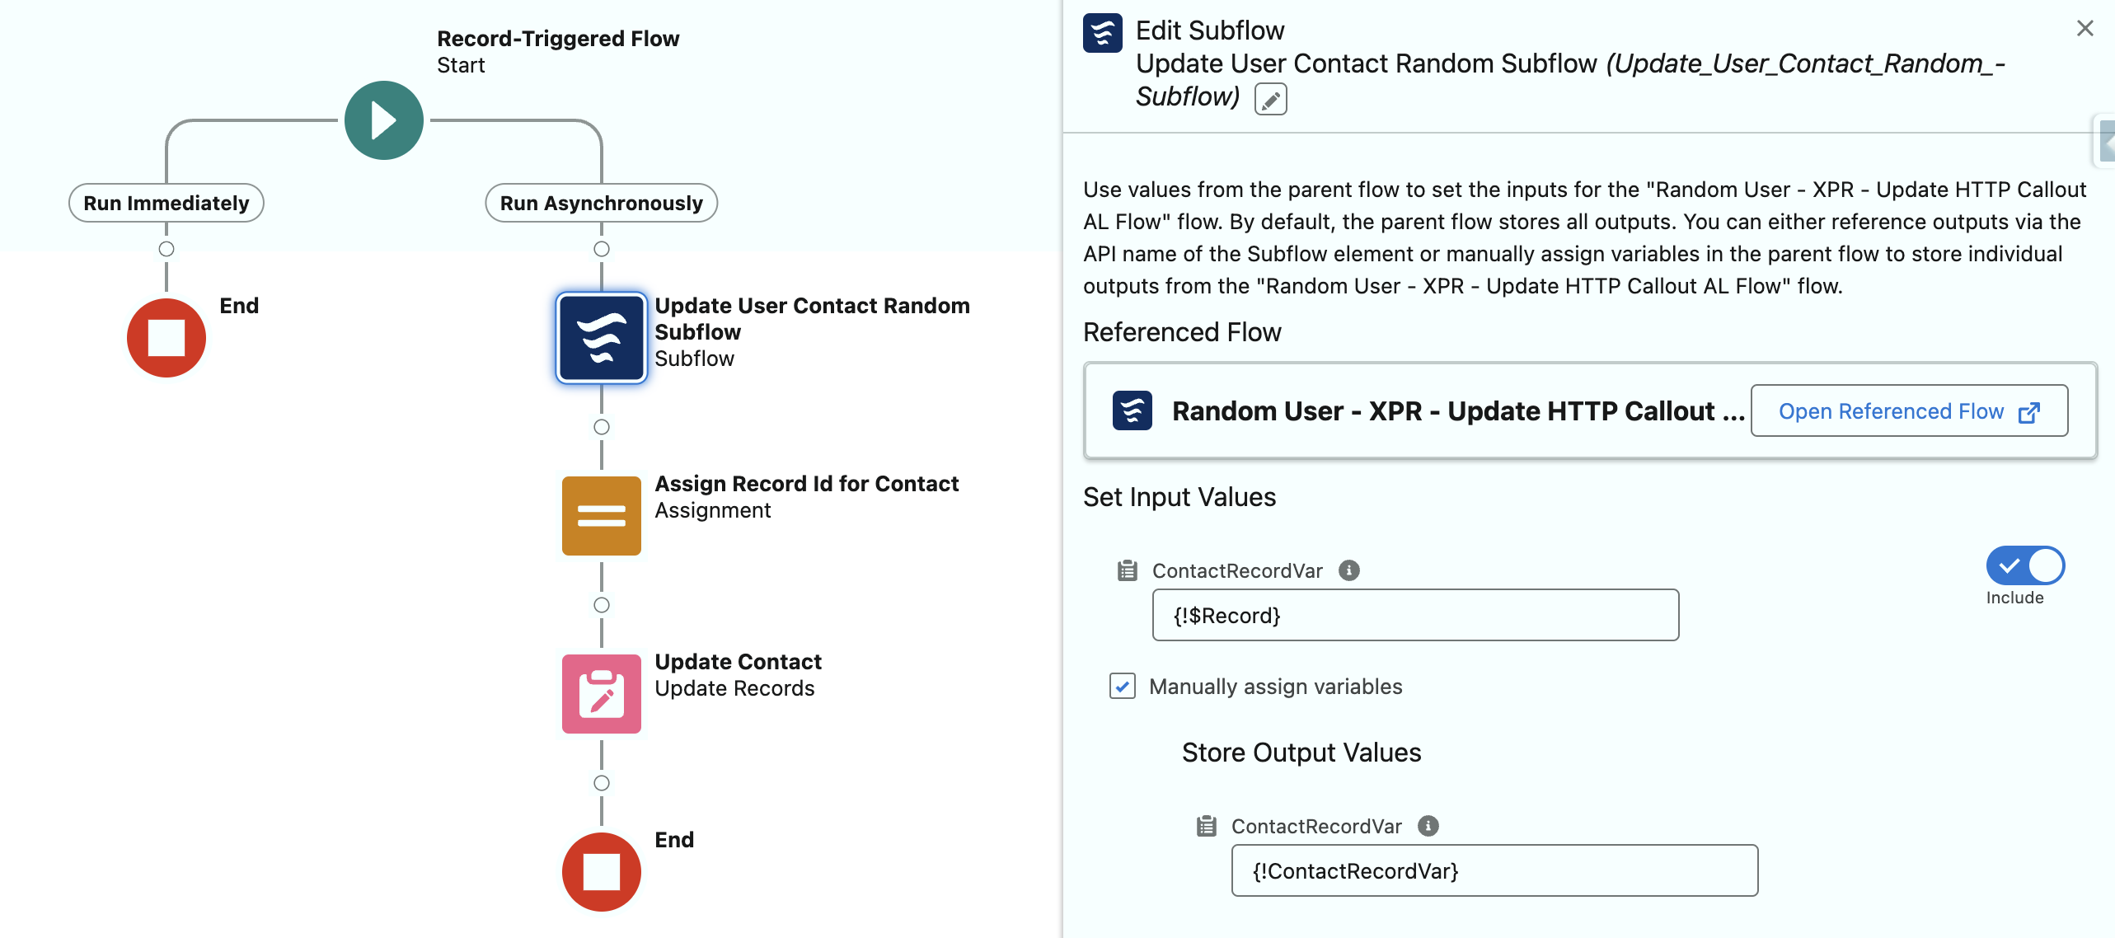Click the Run Immediately path label
Viewport: 2115px width, 938px height.
pos(166,203)
